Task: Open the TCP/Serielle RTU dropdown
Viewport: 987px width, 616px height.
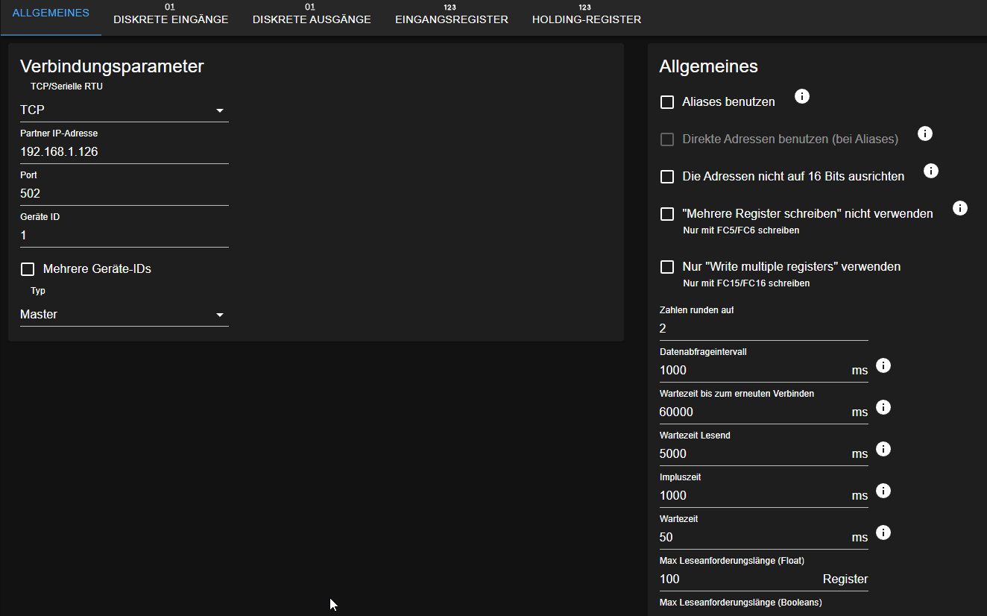Action: tap(124, 110)
